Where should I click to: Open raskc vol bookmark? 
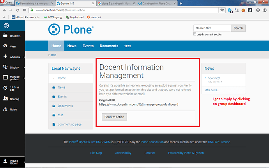pyautogui.click(x=94, y=17)
